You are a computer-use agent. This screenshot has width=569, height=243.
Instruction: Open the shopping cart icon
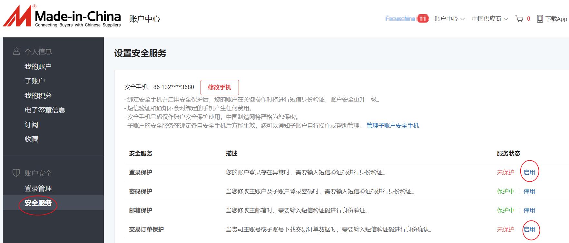(519, 19)
